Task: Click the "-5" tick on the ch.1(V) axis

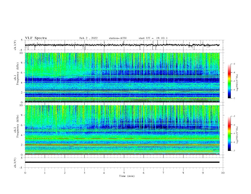Action: (x=22, y=50)
